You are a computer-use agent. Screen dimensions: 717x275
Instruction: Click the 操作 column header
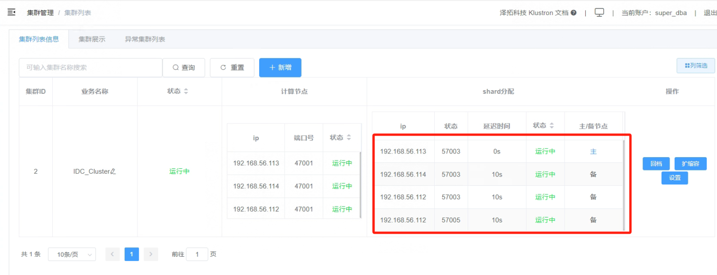click(x=672, y=92)
